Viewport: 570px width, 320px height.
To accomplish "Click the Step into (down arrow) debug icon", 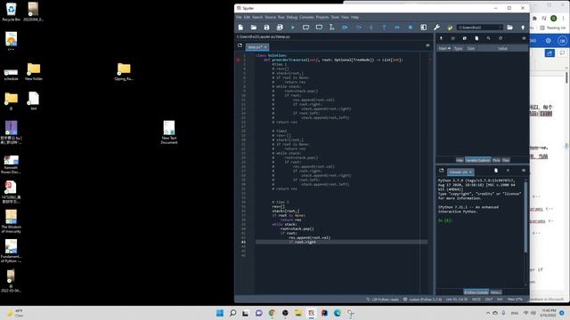I will click(371, 28).
